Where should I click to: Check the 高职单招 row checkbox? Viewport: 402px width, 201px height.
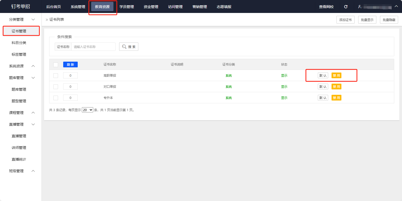coord(56,76)
